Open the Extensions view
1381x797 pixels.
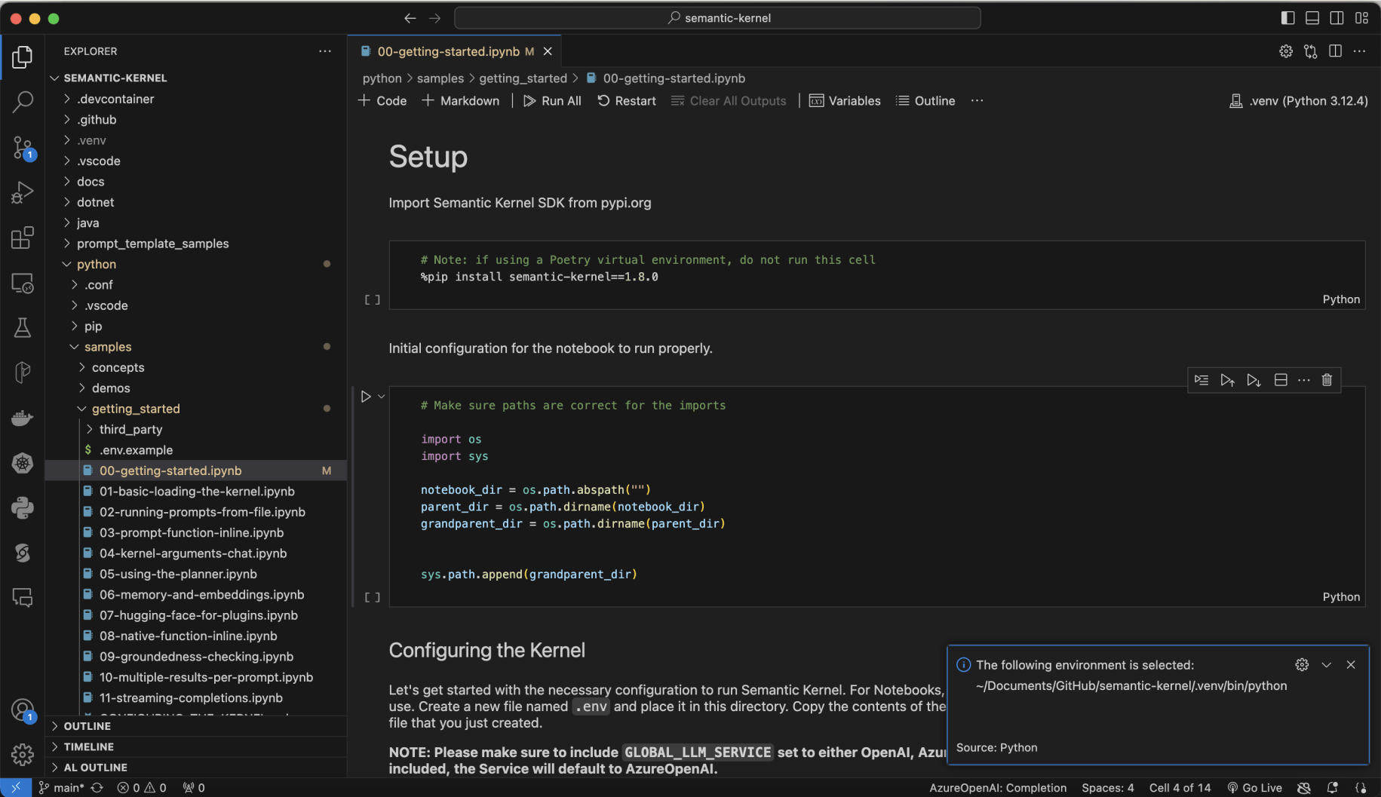pyautogui.click(x=23, y=238)
